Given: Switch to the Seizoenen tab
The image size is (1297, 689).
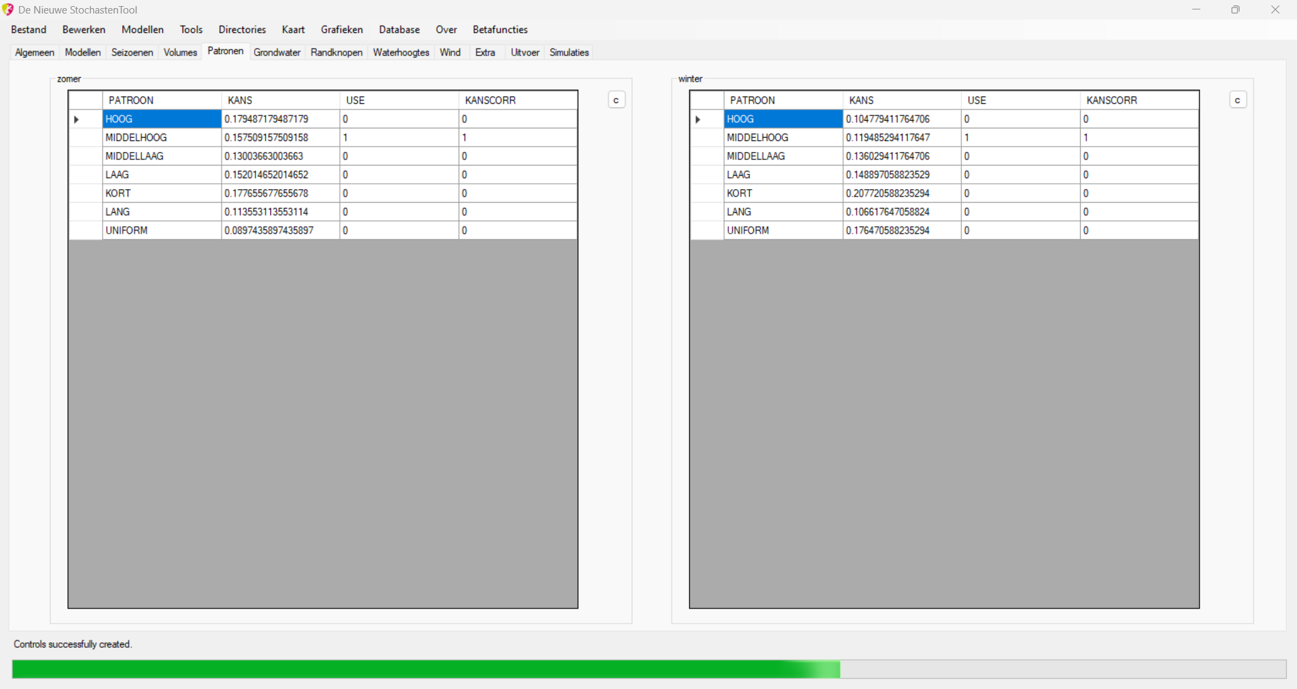Looking at the screenshot, I should (132, 53).
